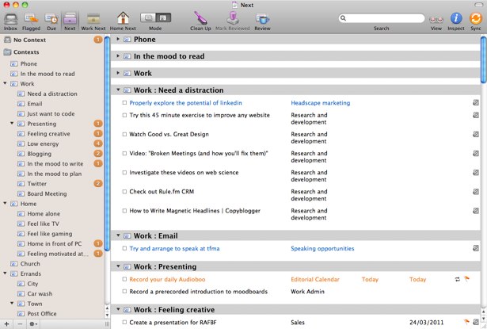Open 'Editorial Calendar' project link

(315, 279)
